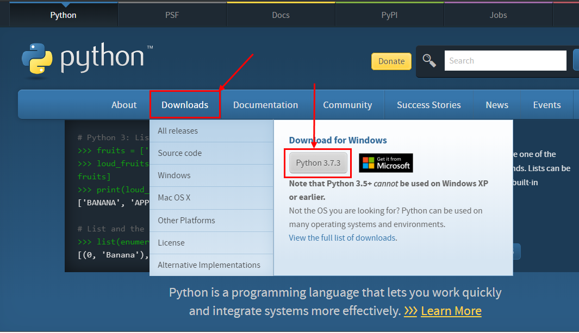Click the code output "[(0, 'Banana'),"

pyautogui.click(x=113, y=255)
